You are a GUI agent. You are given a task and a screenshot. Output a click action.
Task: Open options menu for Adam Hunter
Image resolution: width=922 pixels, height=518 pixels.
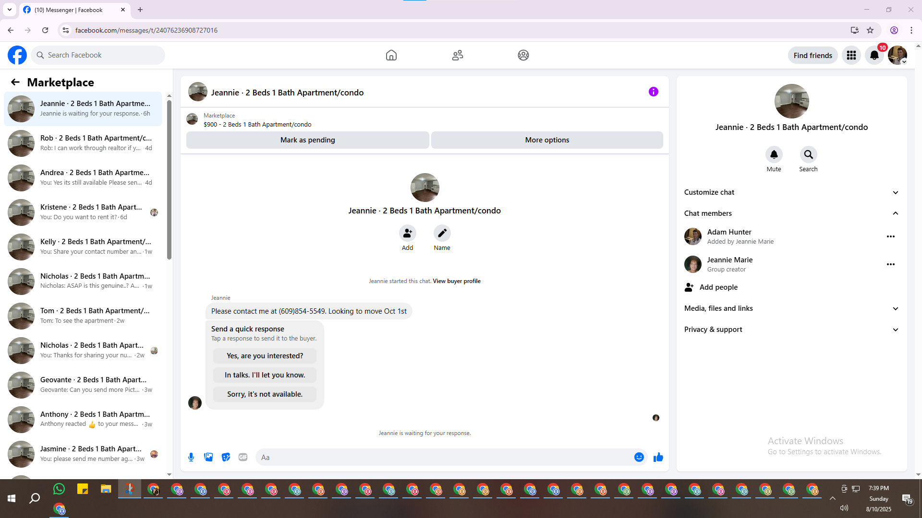(x=890, y=236)
